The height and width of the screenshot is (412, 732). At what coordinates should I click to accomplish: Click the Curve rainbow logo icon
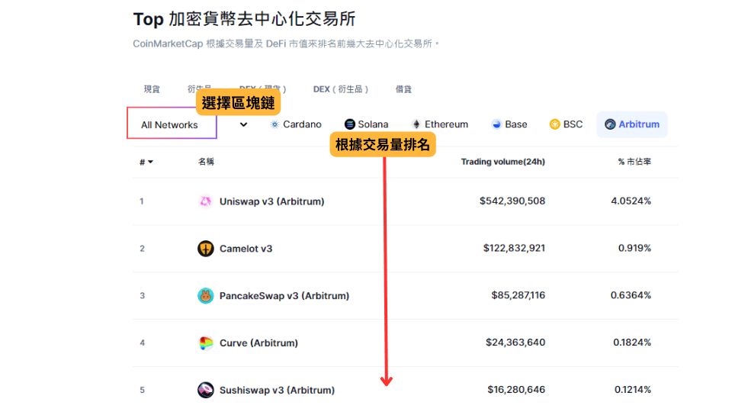click(x=206, y=343)
